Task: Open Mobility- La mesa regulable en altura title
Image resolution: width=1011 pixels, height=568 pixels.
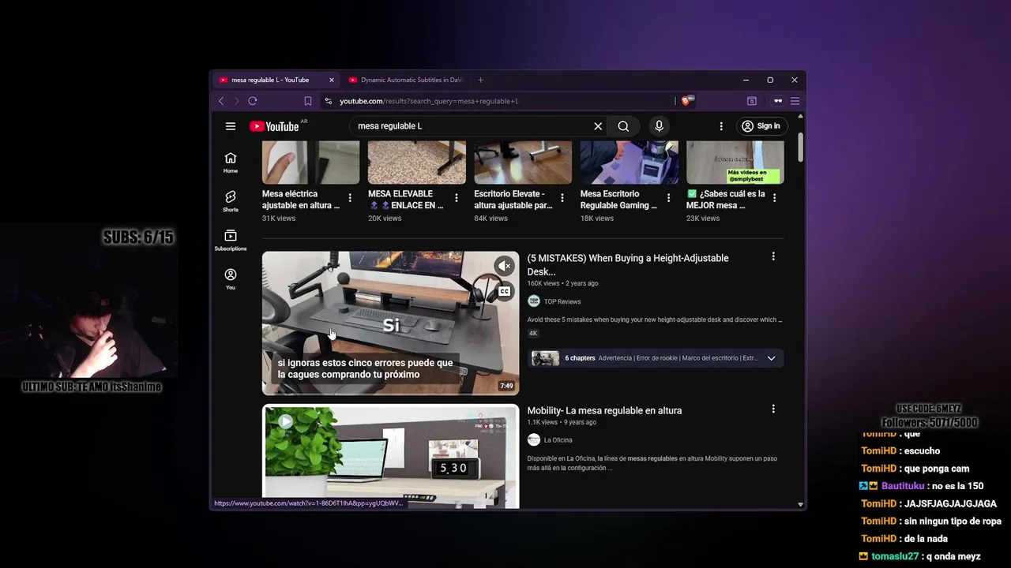Action: pyautogui.click(x=604, y=410)
